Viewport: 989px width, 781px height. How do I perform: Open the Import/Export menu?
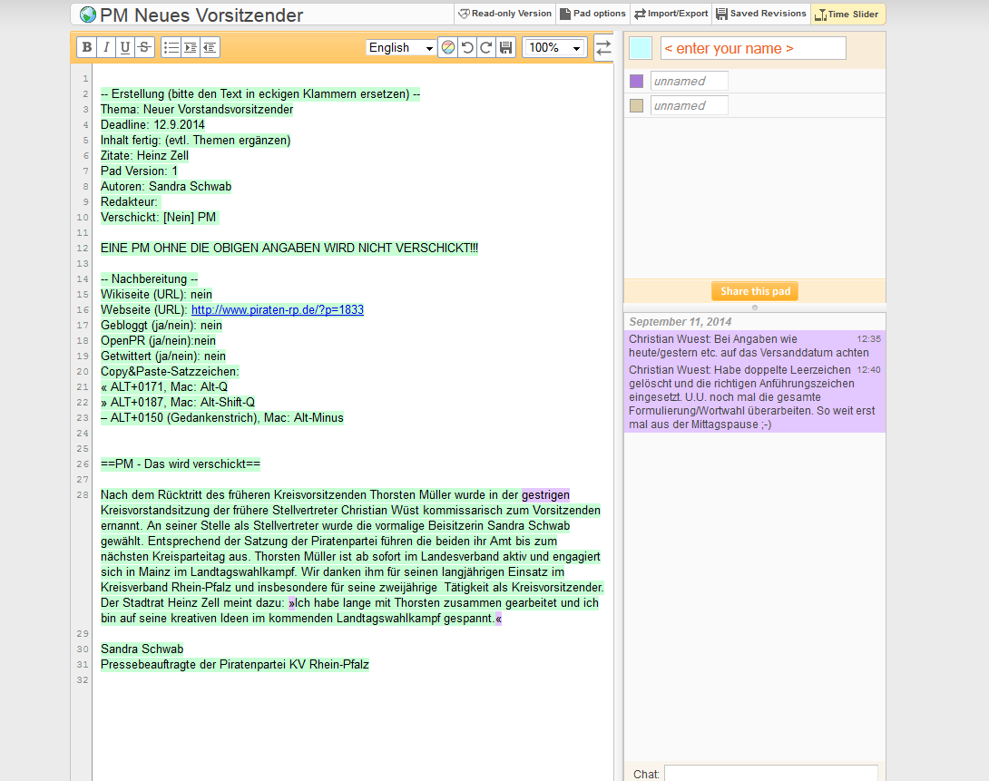[671, 14]
